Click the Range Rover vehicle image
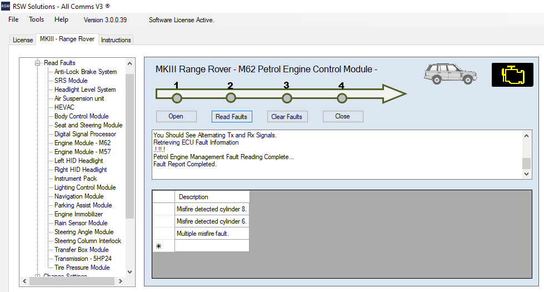The width and height of the screenshot is (544, 292). coord(450,73)
